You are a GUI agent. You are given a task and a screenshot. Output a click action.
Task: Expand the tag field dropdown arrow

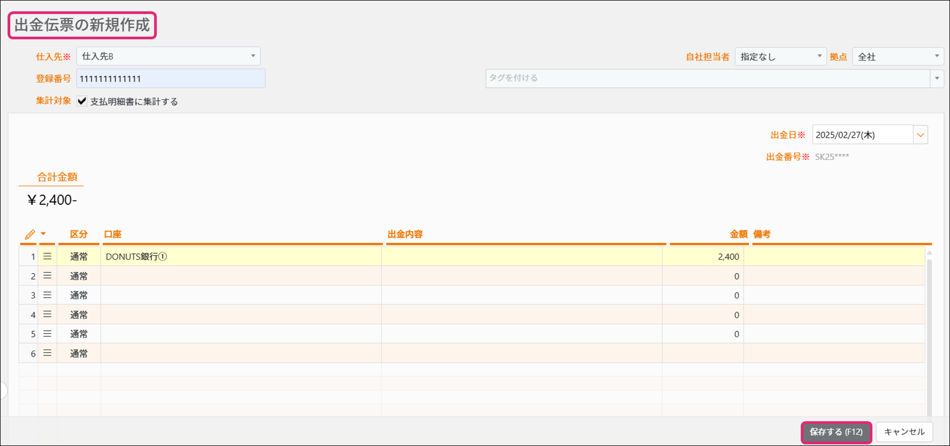pyautogui.click(x=937, y=78)
